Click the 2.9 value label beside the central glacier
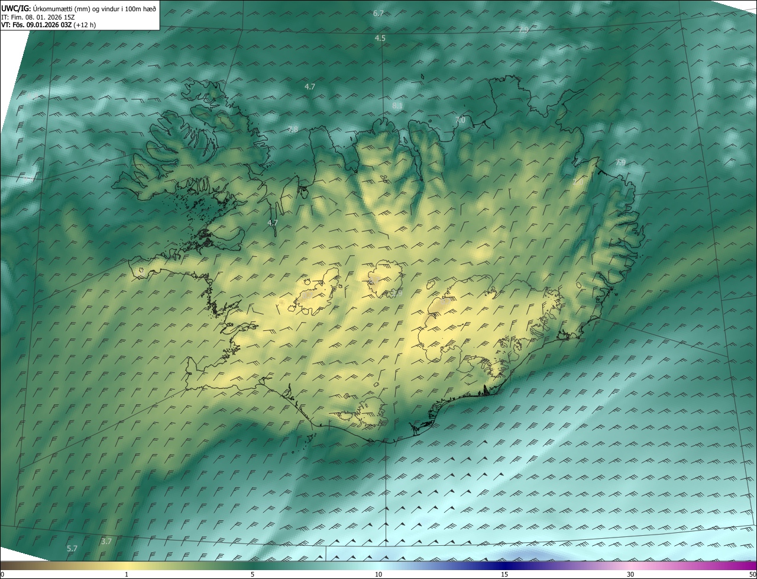Viewport: 757px width, 579px height. (x=396, y=293)
